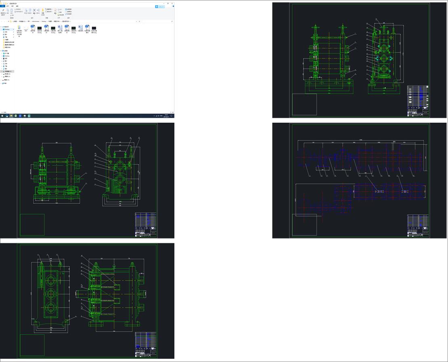448x362 pixels.
Task: Open the blue File tab
Action: tap(2, 6)
